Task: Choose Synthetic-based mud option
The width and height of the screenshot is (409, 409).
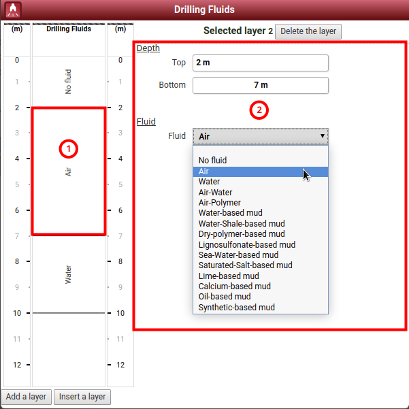Action: [x=236, y=308]
